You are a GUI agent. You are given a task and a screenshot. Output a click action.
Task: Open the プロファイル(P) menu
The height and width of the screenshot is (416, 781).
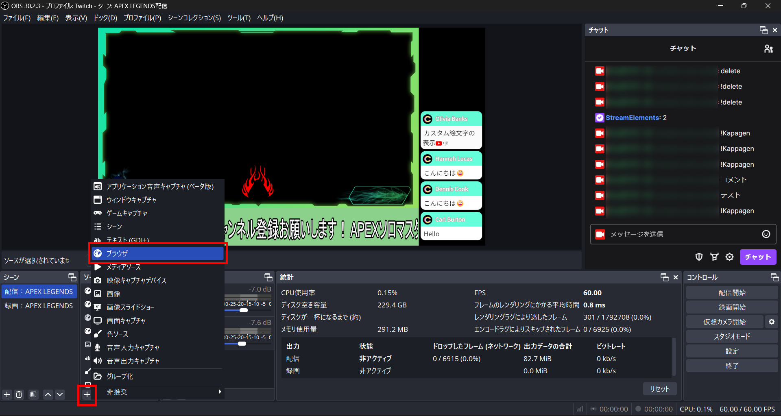[x=142, y=18]
